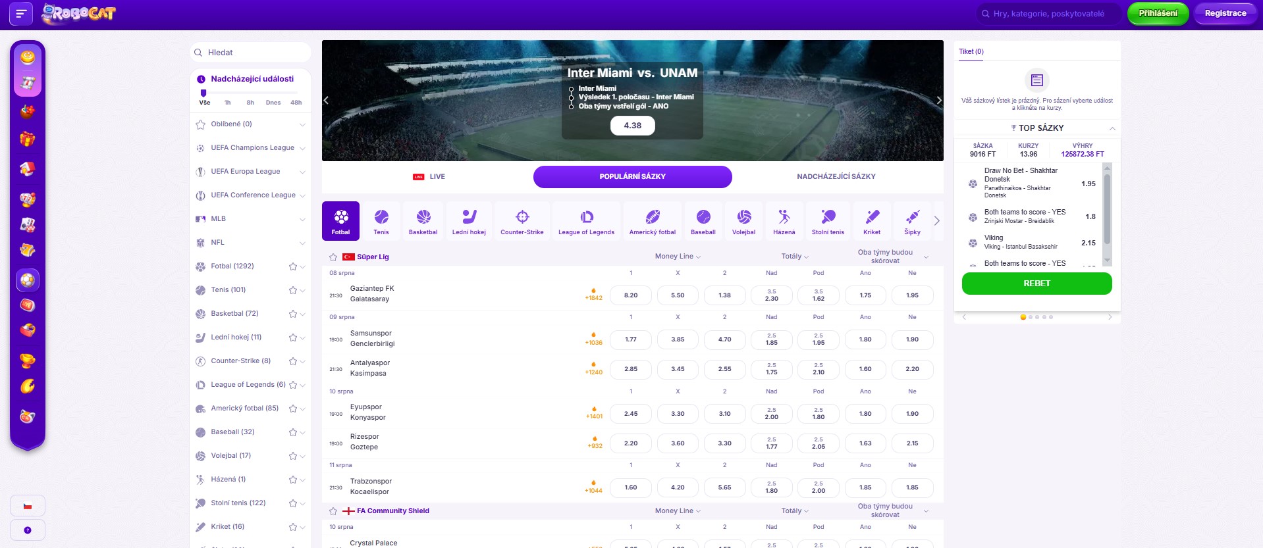Select the Dnes time filter
This screenshot has height=548, width=1263.
(x=273, y=103)
